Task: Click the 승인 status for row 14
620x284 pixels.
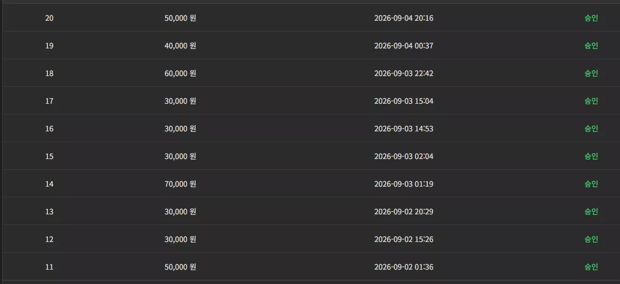Action: coord(591,184)
